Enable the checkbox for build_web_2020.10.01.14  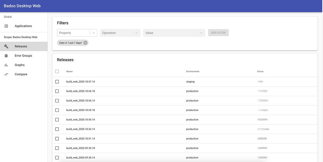[x=57, y=139]
